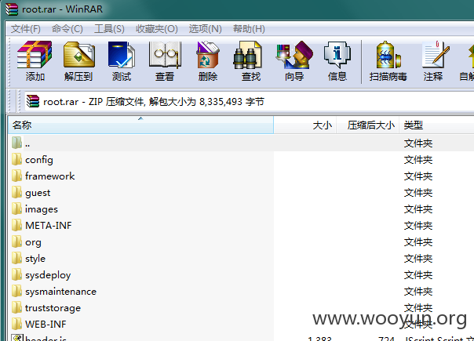
Task: Select the 'style' folder name
Action: click(35, 259)
